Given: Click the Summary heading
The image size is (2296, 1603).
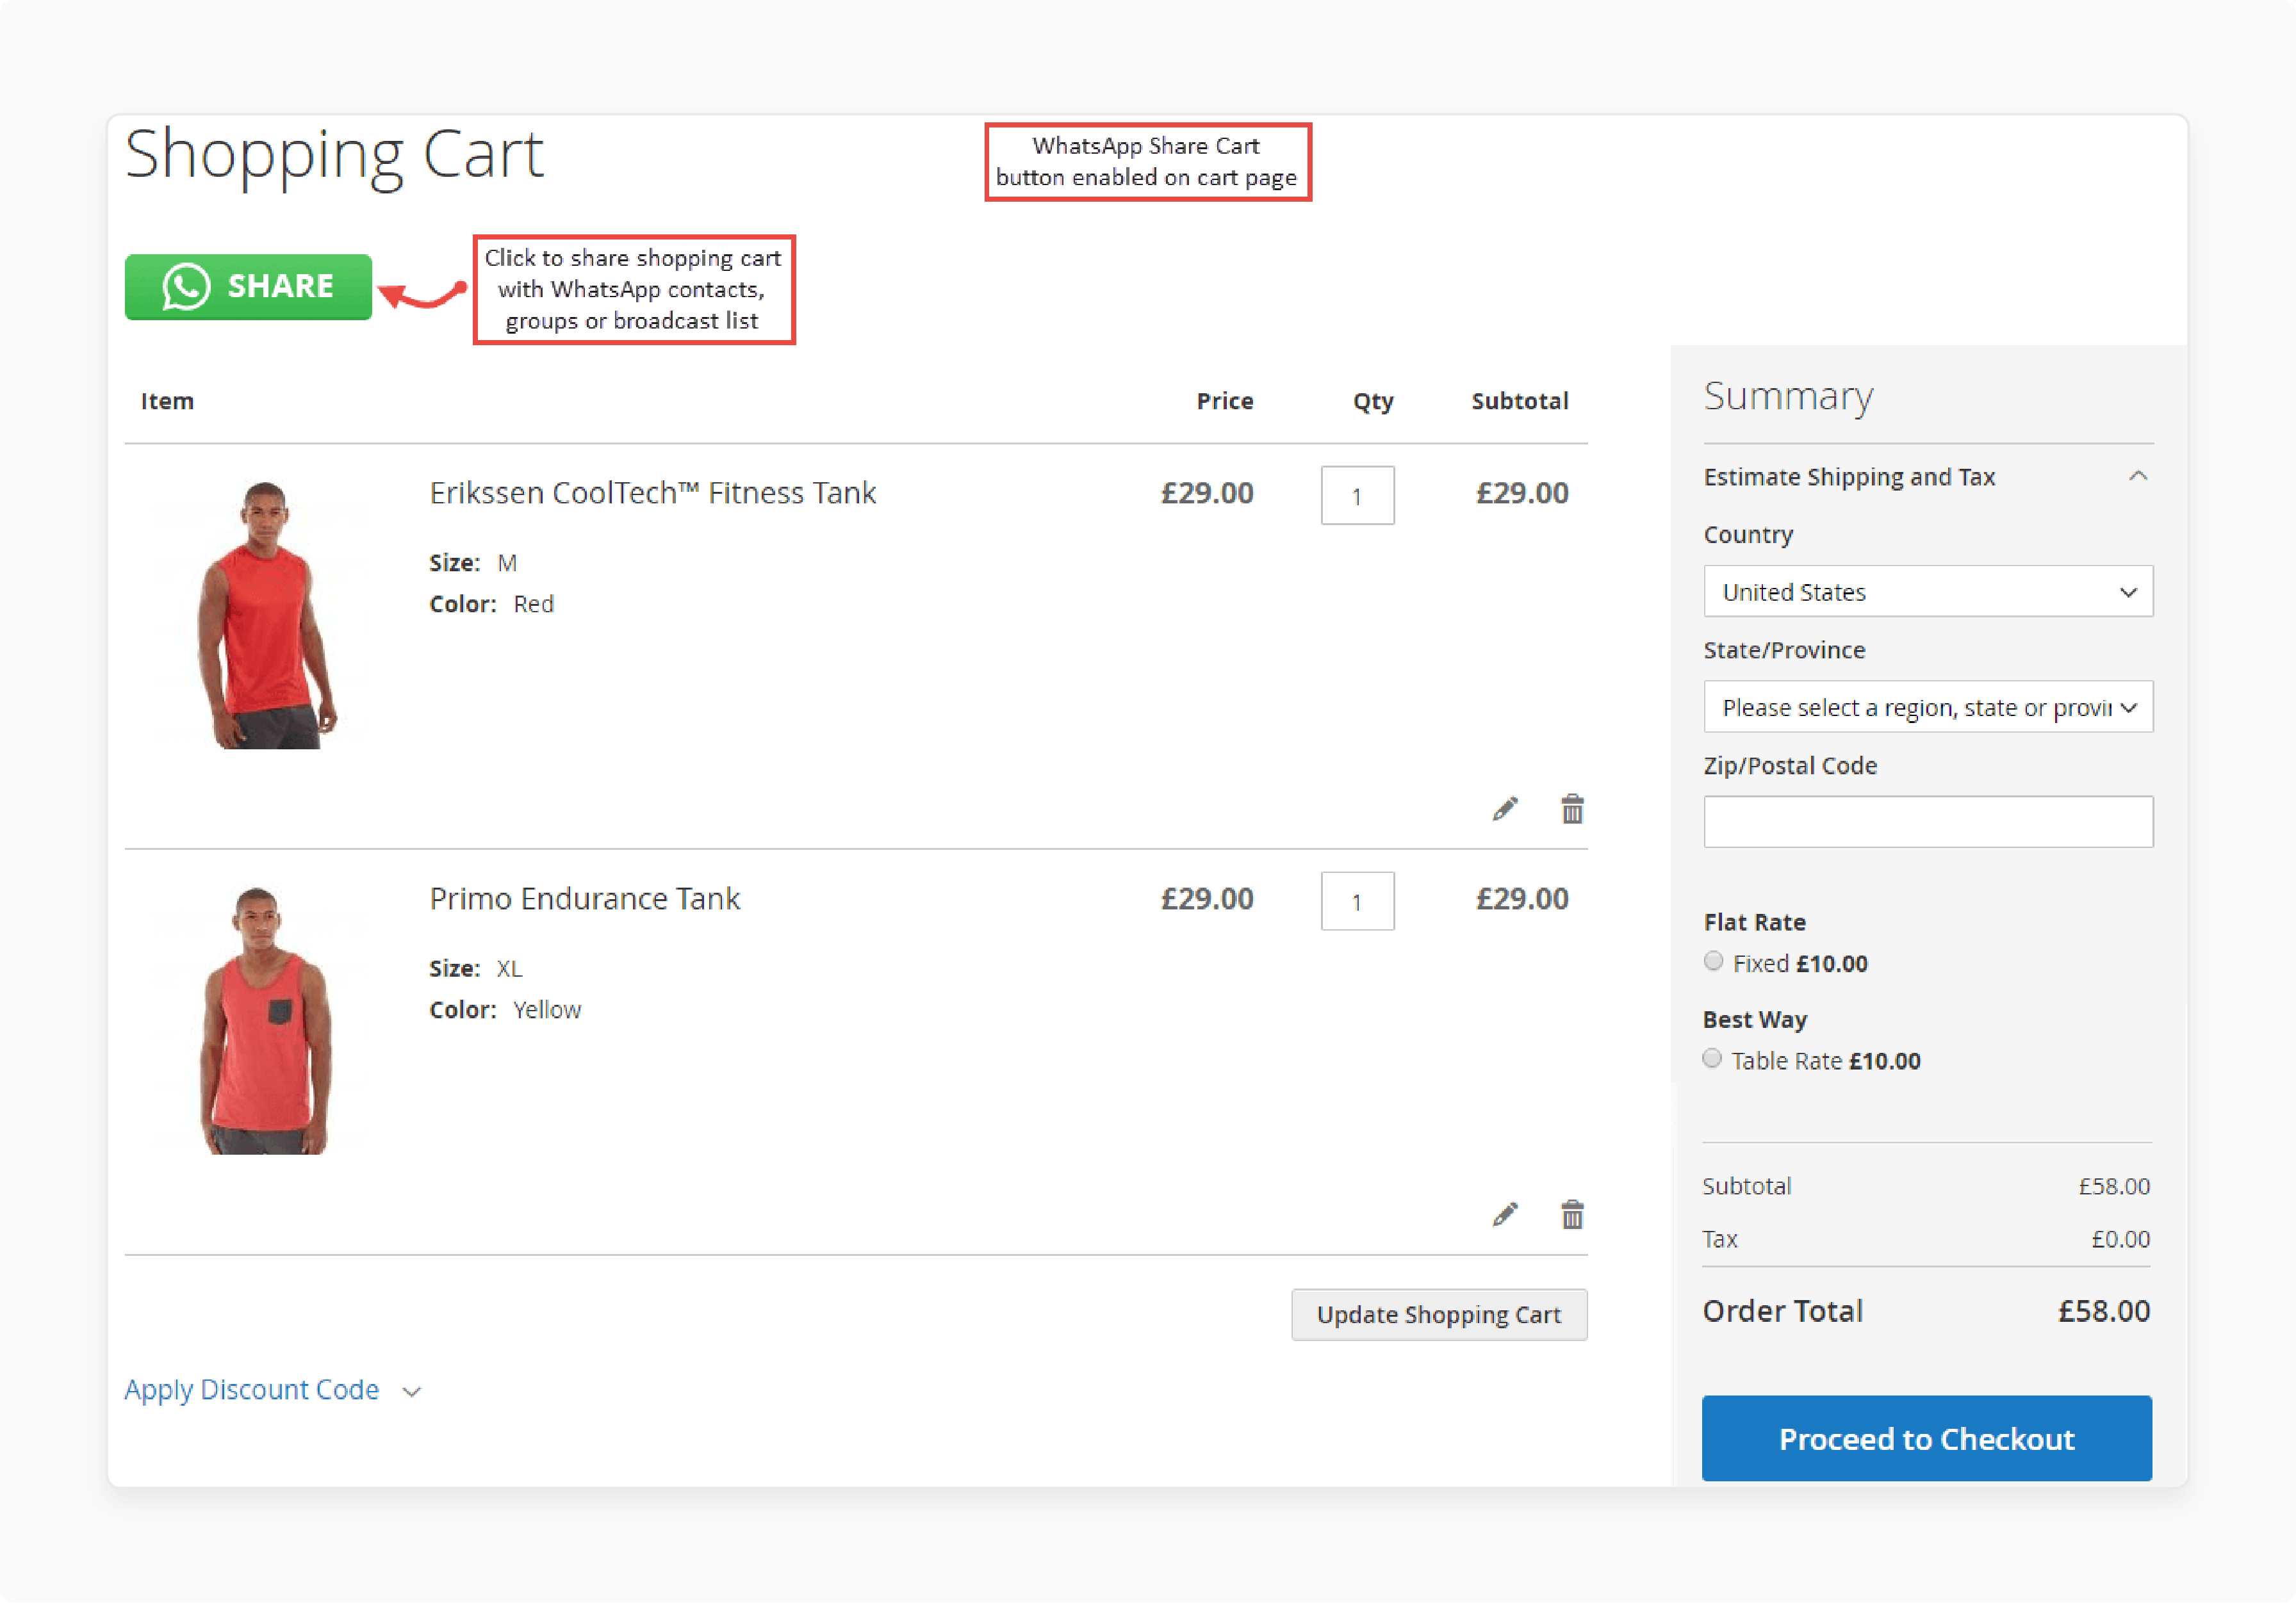Looking at the screenshot, I should tap(1788, 397).
